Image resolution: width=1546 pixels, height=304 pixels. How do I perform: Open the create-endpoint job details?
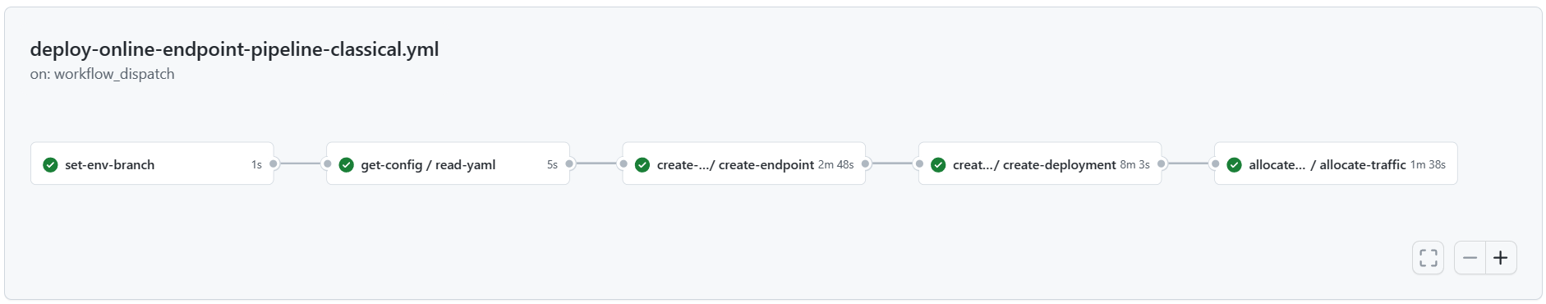[744, 164]
